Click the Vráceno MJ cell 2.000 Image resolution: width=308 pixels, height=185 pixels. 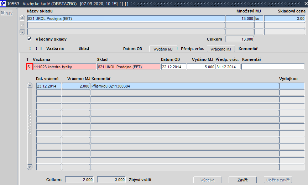(76, 86)
